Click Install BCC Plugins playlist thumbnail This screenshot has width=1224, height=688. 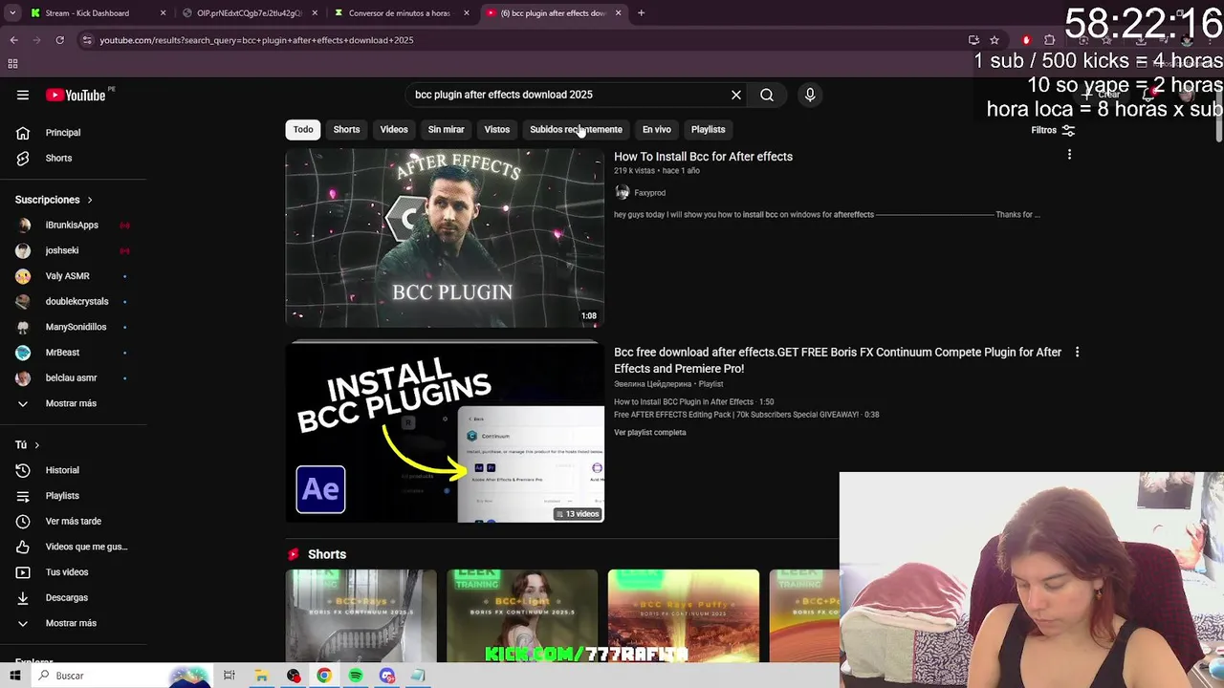(445, 432)
